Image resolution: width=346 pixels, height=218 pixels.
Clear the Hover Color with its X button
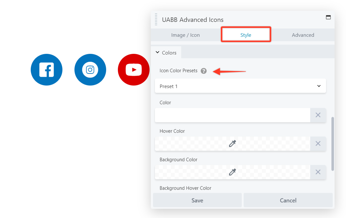coord(318,144)
